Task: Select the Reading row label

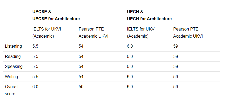Action: 13,56
